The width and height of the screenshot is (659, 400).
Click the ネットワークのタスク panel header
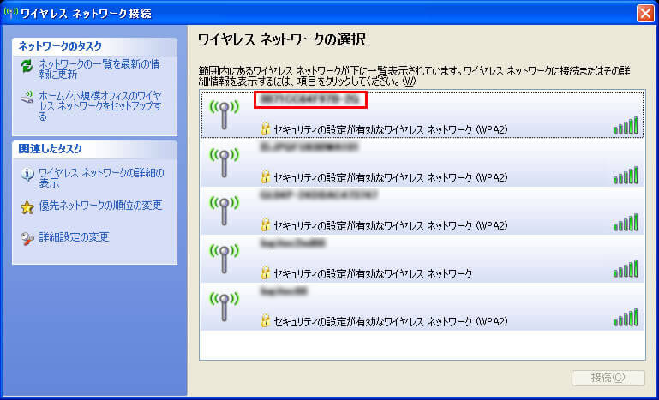pyautogui.click(x=94, y=46)
